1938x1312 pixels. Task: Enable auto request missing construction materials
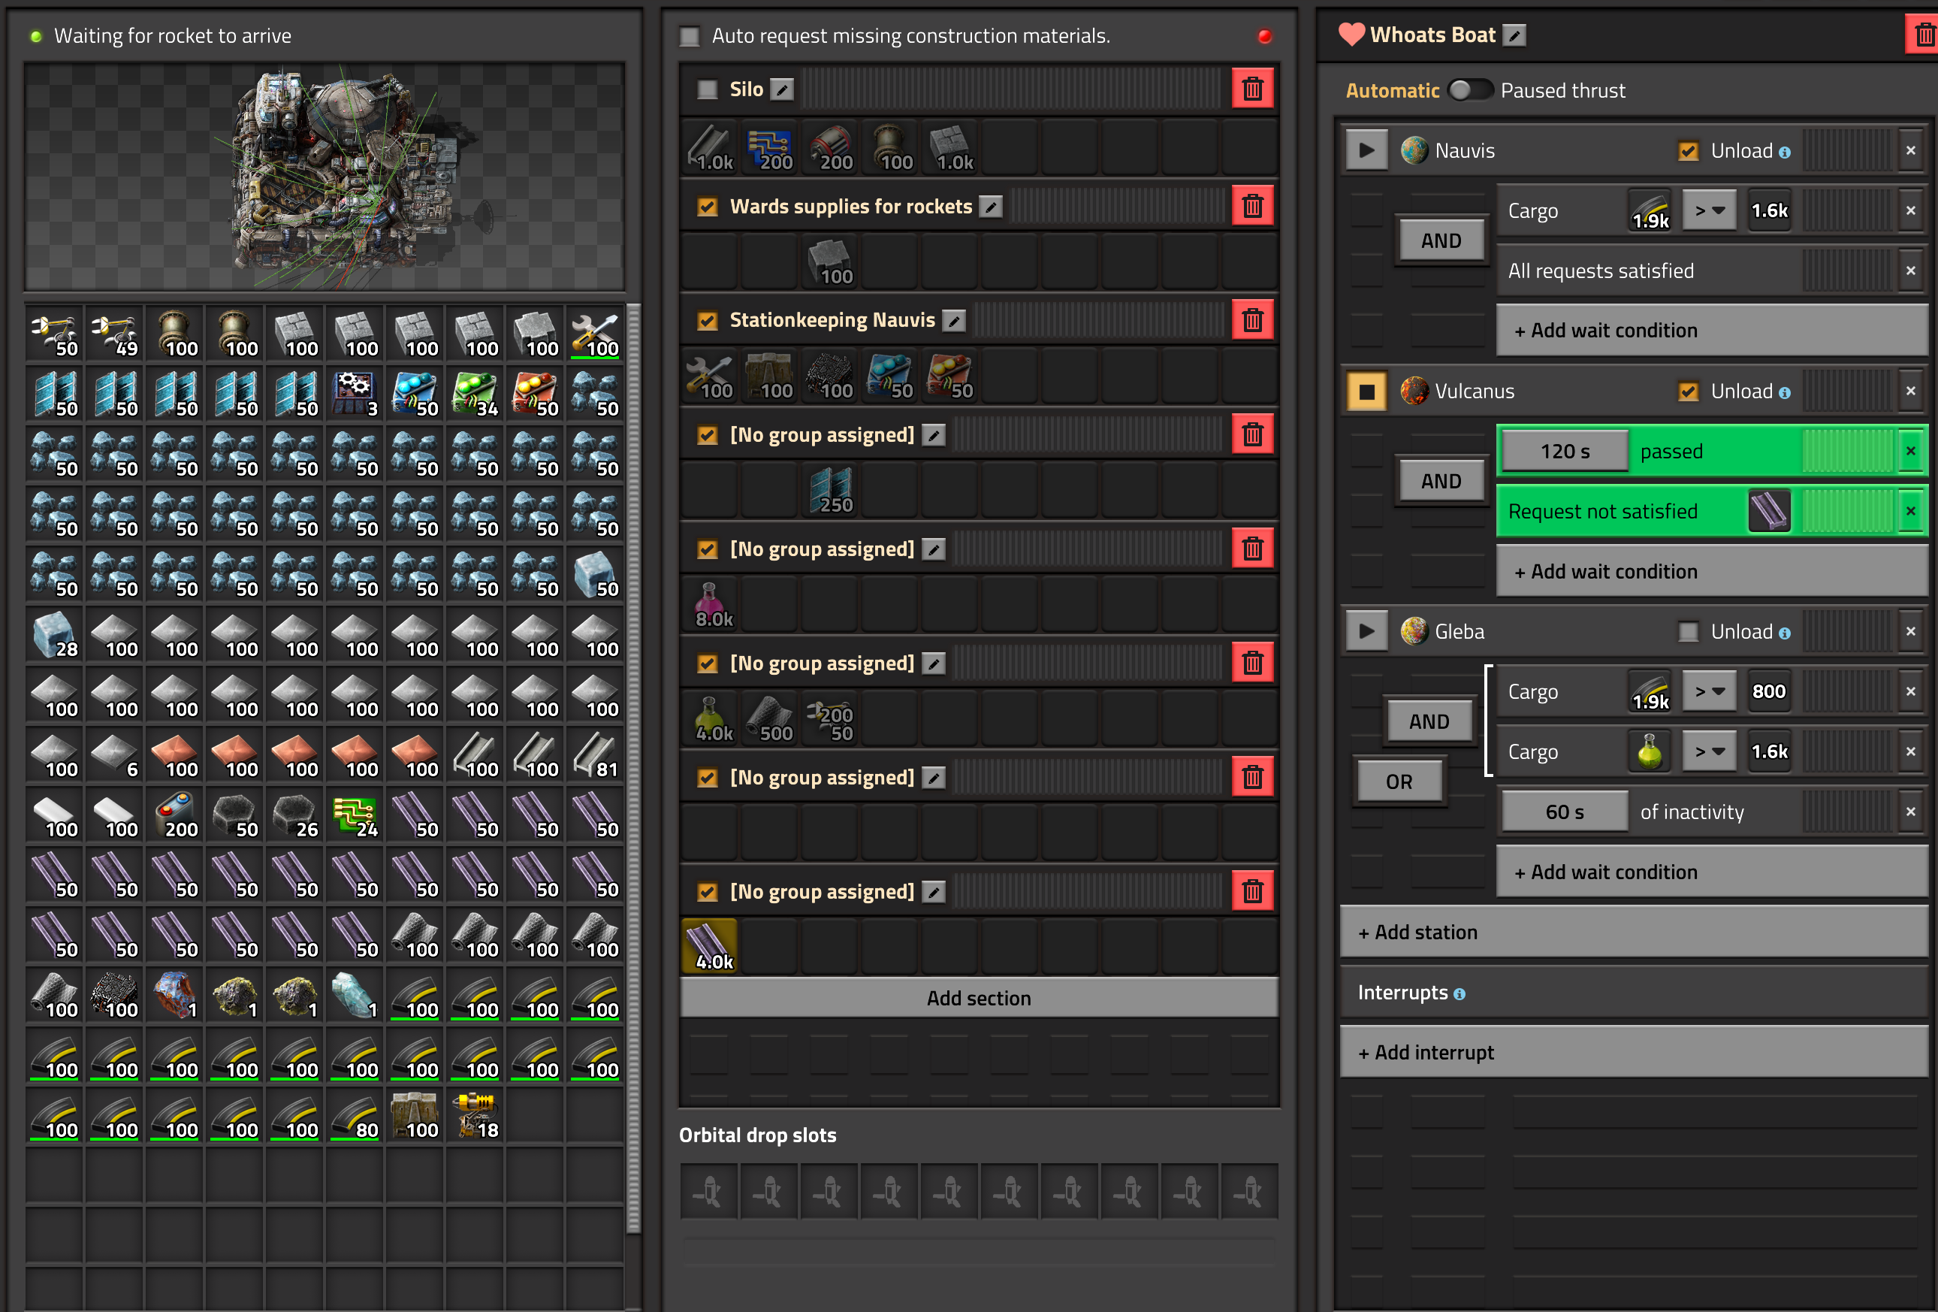690,37
